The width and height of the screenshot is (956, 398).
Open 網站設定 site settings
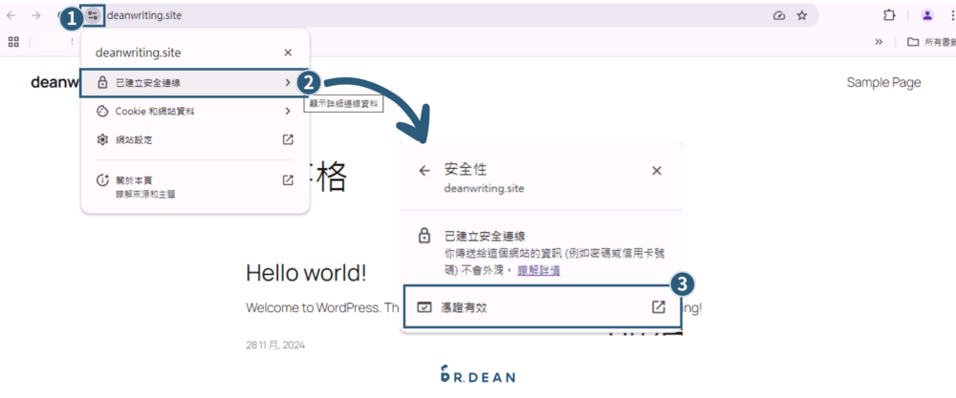pyautogui.click(x=194, y=140)
